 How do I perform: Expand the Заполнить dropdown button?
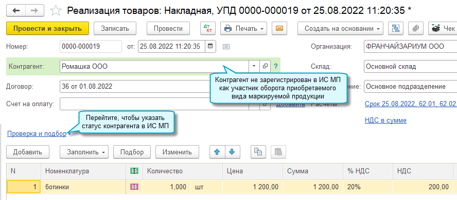point(84,152)
